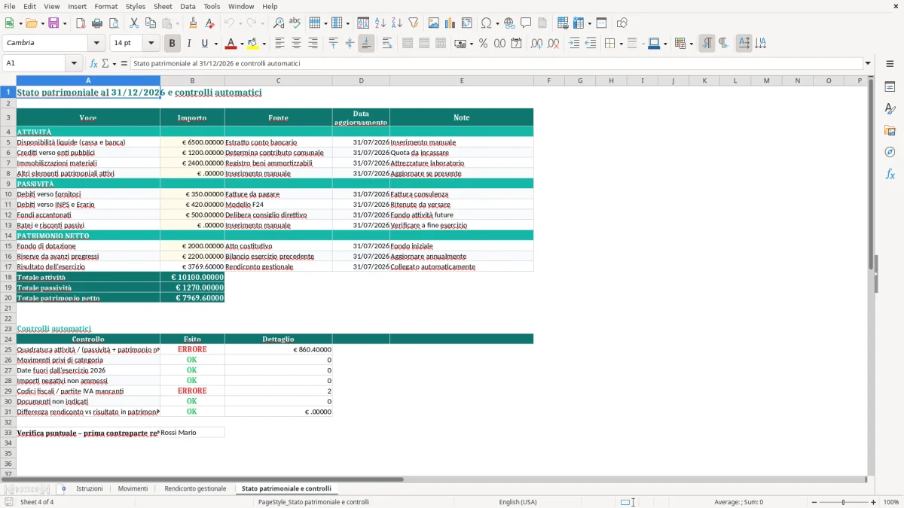The height and width of the screenshot is (508, 904).
Task: Toggle Center Horizontally alignment
Action: pyautogui.click(x=297, y=44)
